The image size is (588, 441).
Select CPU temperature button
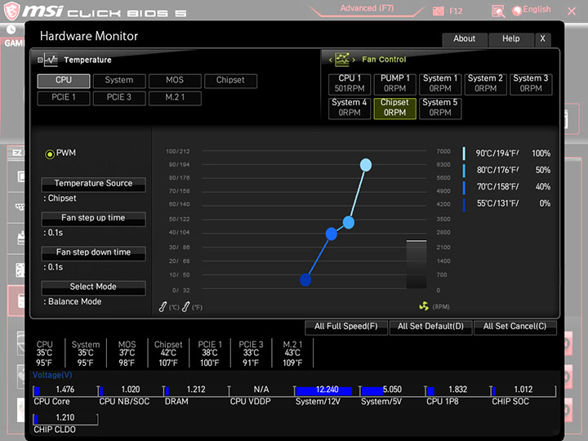[64, 81]
